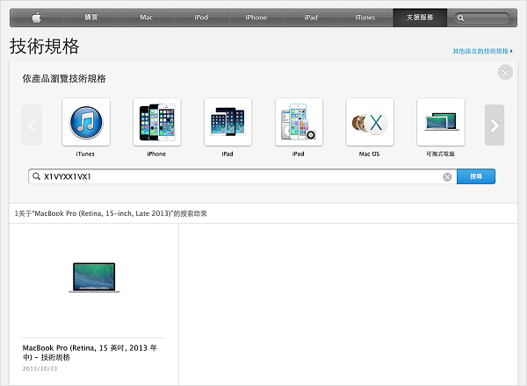The image size is (527, 386).
Task: Open the MacBook Pro result thumbnail
Action: pyautogui.click(x=94, y=277)
